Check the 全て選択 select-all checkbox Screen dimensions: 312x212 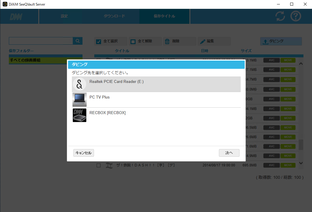click(x=99, y=41)
